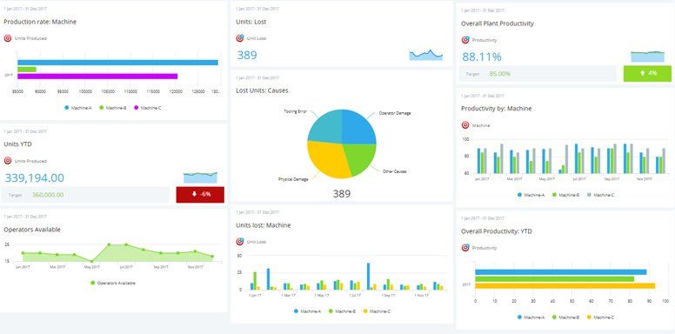Click the green 4% increase indicator
Screen dimensions: 675x334
647,74
